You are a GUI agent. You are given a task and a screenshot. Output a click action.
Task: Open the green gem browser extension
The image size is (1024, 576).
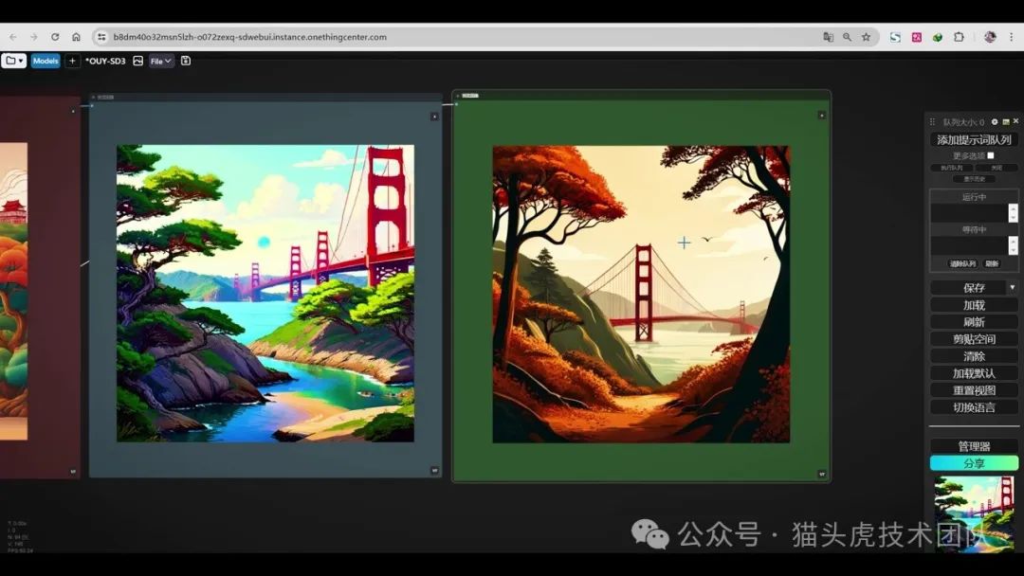tap(938, 37)
